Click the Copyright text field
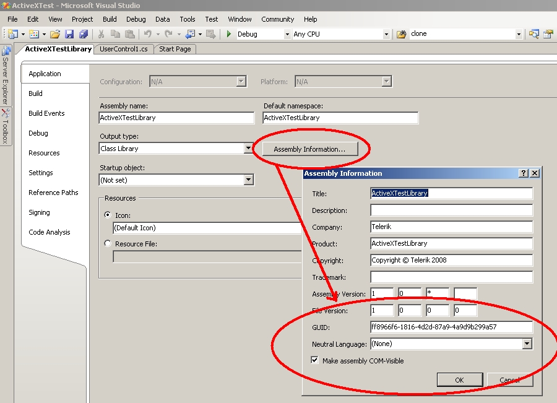 click(452, 260)
